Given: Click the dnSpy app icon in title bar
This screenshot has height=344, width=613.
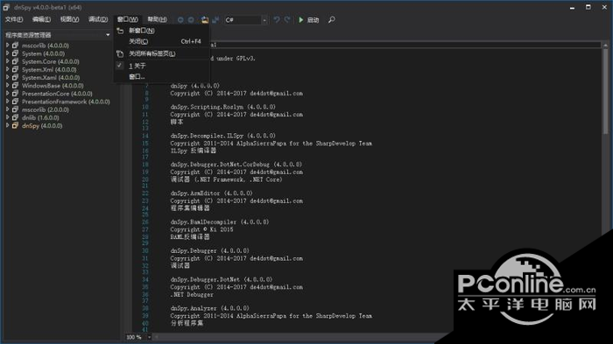Looking at the screenshot, I should click(6, 7).
